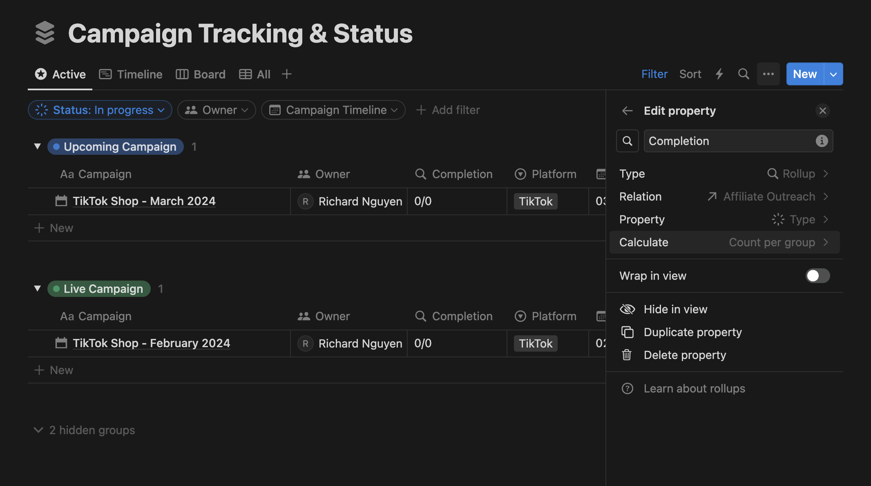Enable Wrap in view
Image resolution: width=871 pixels, height=486 pixels.
[x=817, y=276]
